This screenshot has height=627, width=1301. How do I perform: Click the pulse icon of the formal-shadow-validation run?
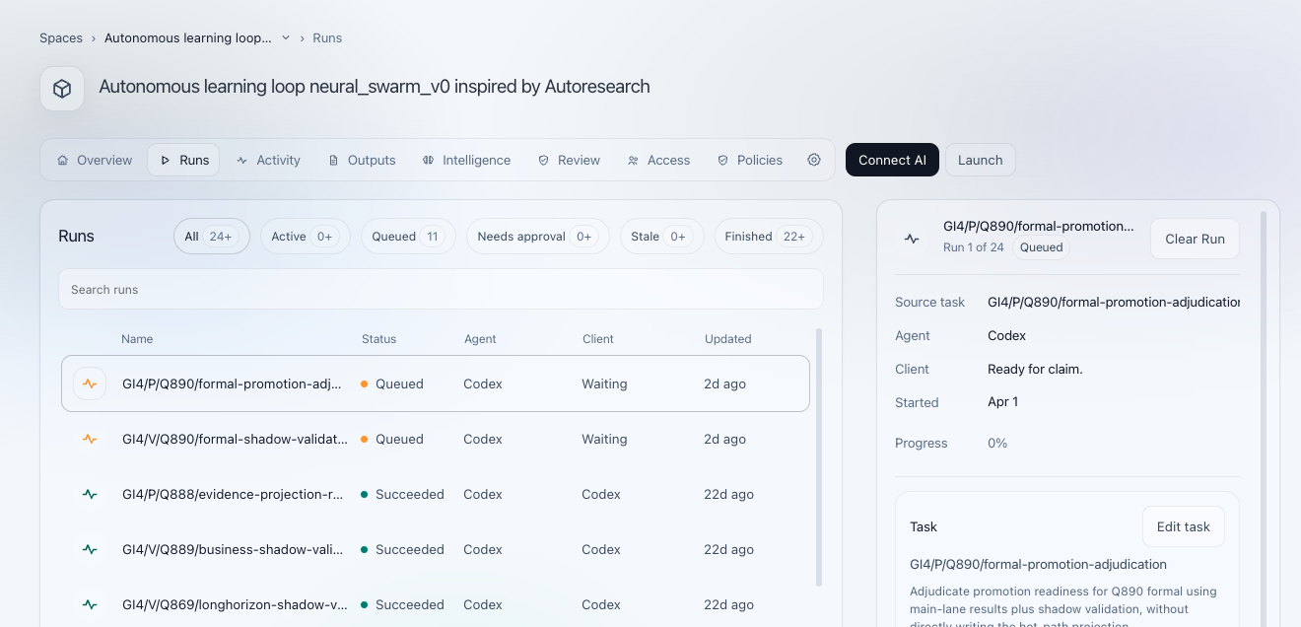coord(90,439)
